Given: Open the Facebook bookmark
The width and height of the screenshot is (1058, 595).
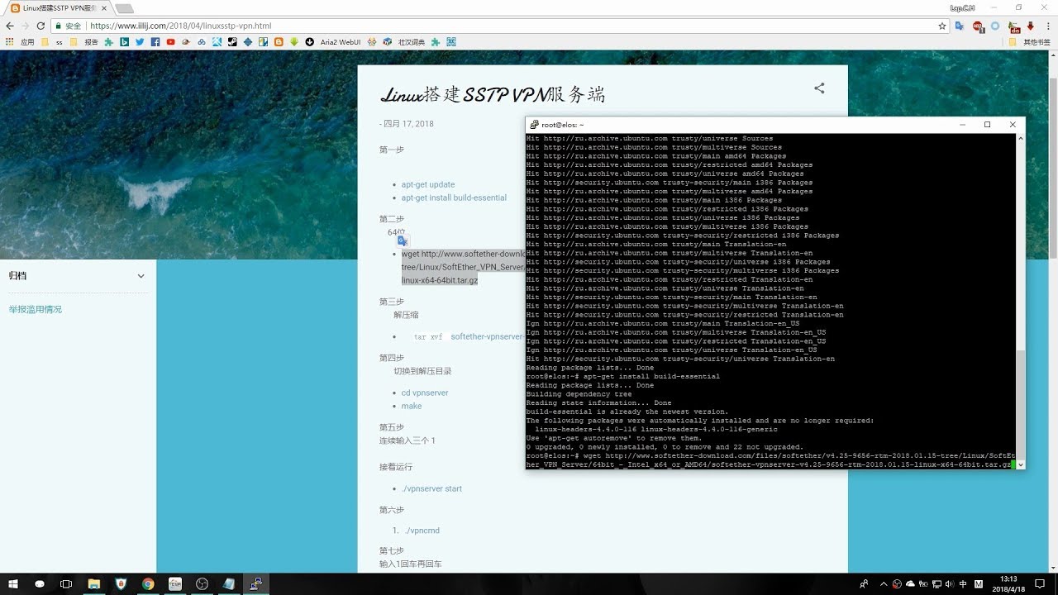Looking at the screenshot, I should [155, 41].
